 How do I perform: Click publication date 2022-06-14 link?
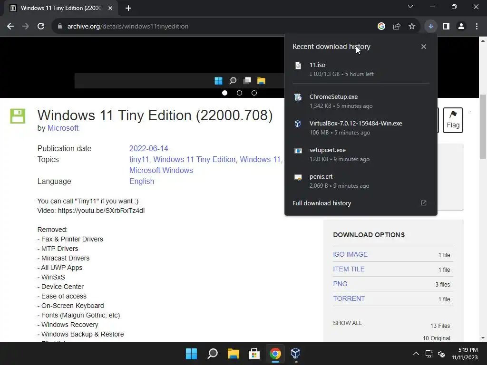148,148
